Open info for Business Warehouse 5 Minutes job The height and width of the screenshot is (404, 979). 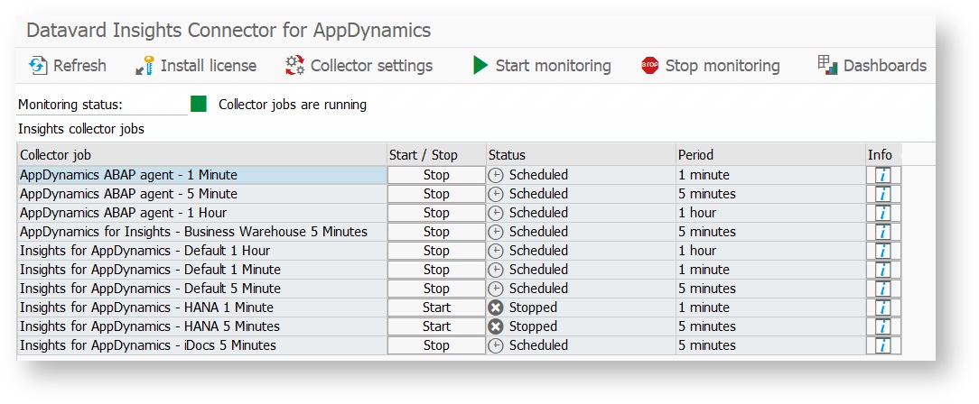(883, 232)
